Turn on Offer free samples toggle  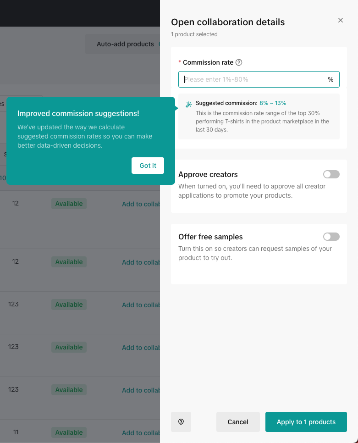coord(331,237)
